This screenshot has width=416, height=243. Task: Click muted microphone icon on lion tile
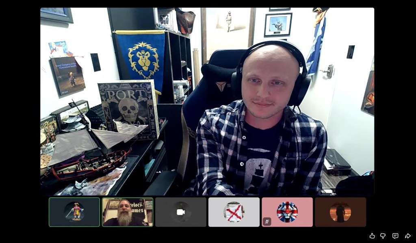click(x=267, y=221)
